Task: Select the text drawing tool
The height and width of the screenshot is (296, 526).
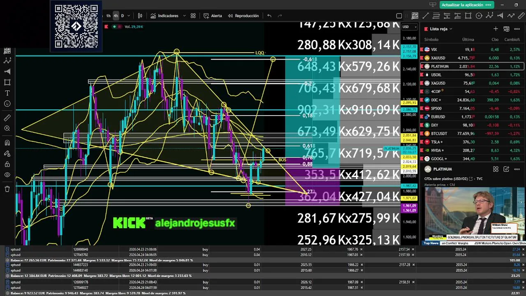Action: coord(7,93)
